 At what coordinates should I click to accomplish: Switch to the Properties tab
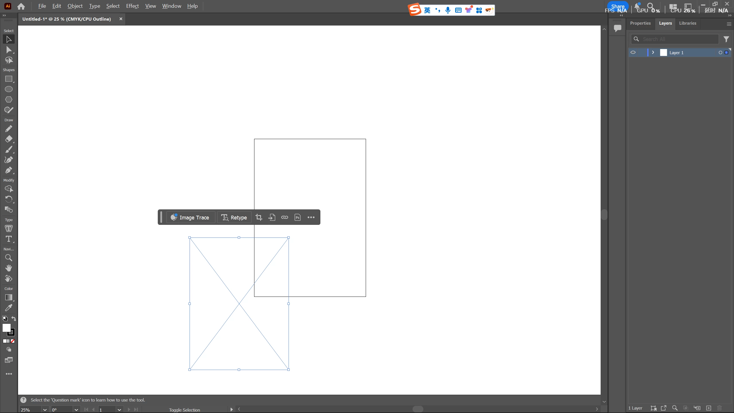[640, 23]
